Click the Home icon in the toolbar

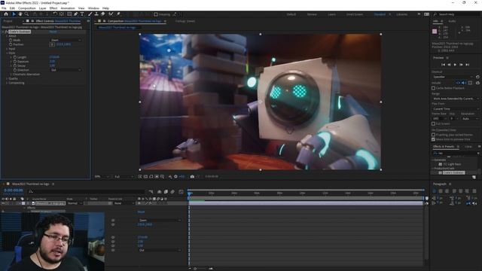tap(6, 14)
